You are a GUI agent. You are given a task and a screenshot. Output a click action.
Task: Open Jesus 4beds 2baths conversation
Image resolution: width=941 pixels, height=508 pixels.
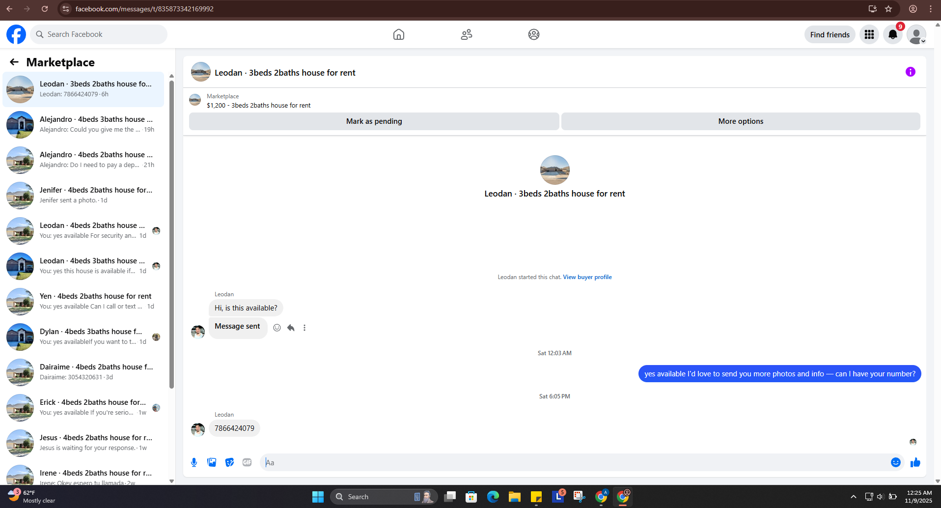(83, 443)
